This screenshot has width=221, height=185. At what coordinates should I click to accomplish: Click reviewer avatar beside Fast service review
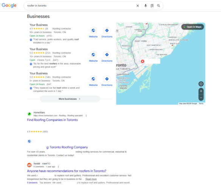tap(31, 39)
